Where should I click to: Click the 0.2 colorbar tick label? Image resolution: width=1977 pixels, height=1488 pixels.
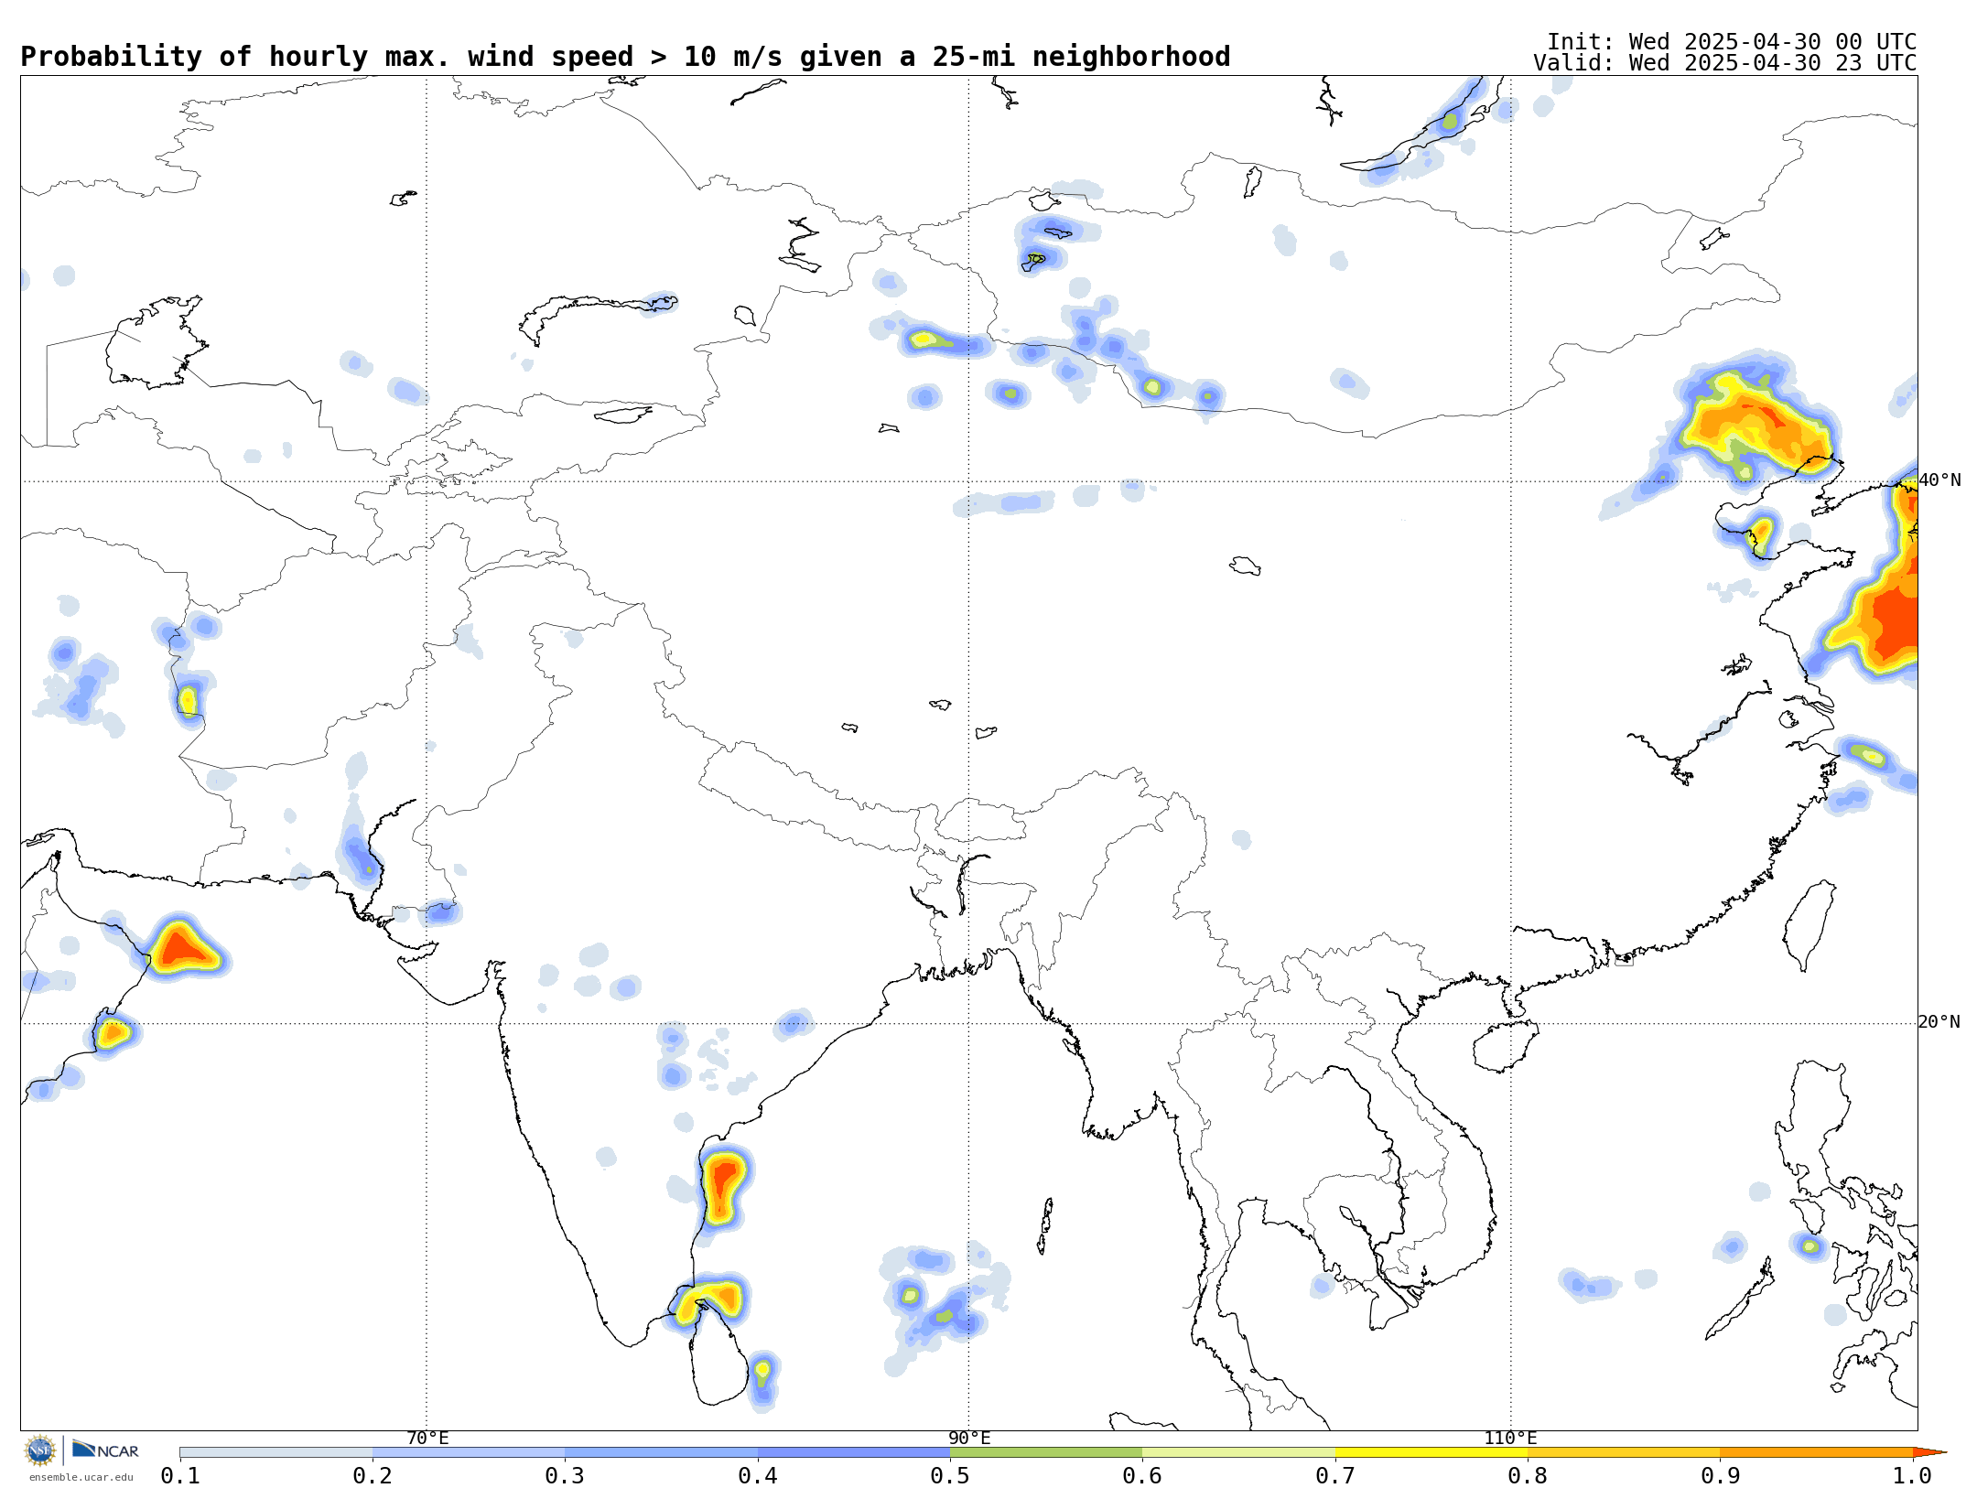[x=373, y=1475]
